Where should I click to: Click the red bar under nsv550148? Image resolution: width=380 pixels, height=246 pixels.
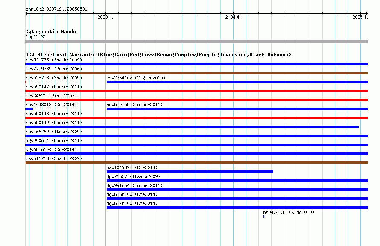click(196, 118)
